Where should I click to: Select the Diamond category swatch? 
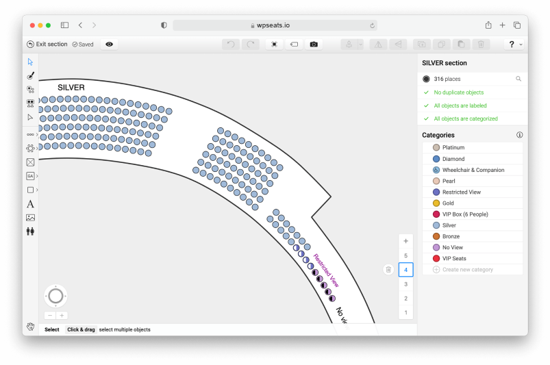click(436, 159)
